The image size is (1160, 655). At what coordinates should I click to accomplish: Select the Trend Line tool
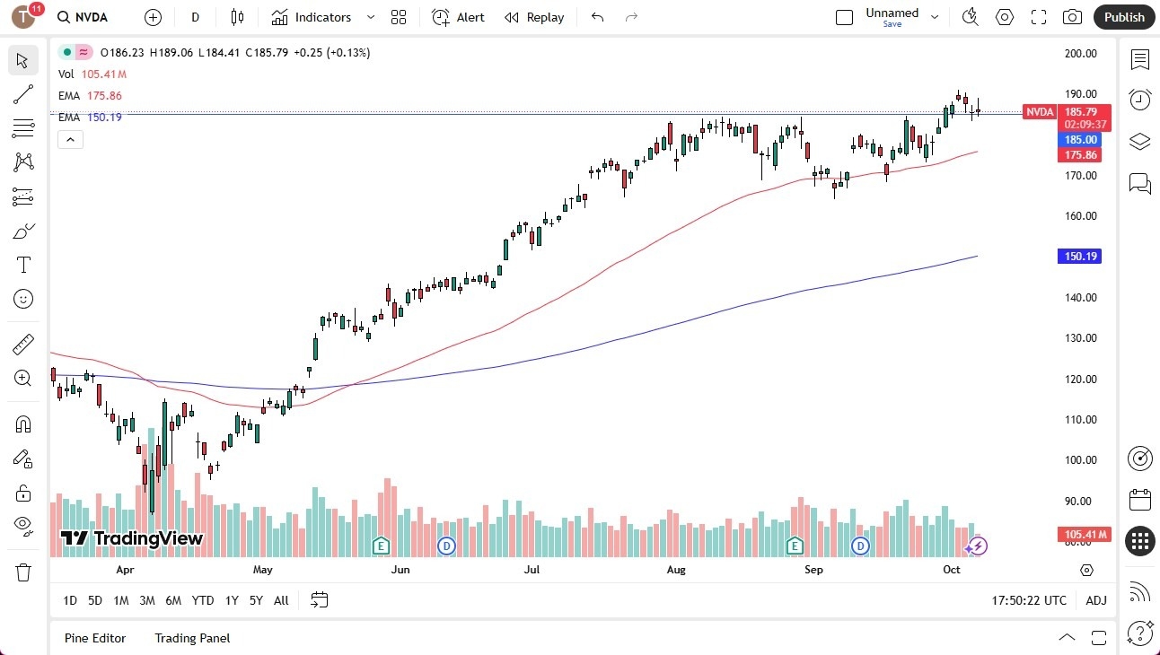pyautogui.click(x=23, y=94)
